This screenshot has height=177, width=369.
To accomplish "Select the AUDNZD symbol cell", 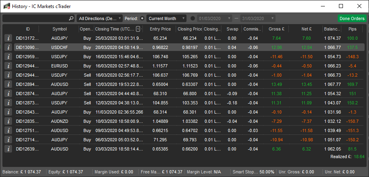I will coord(59,121).
